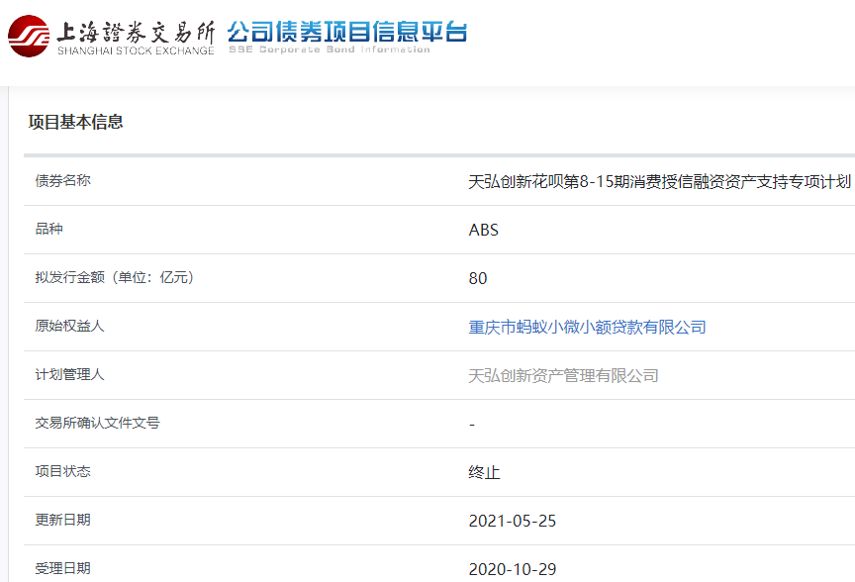Click the 计划管理人 field label
The image size is (855, 582).
[x=69, y=374]
